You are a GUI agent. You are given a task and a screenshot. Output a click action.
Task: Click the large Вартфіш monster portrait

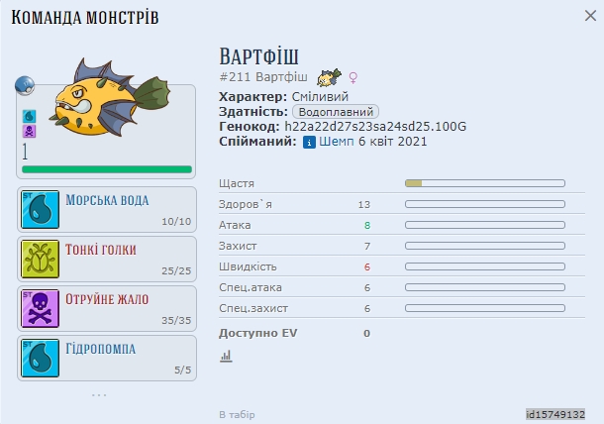tap(110, 97)
